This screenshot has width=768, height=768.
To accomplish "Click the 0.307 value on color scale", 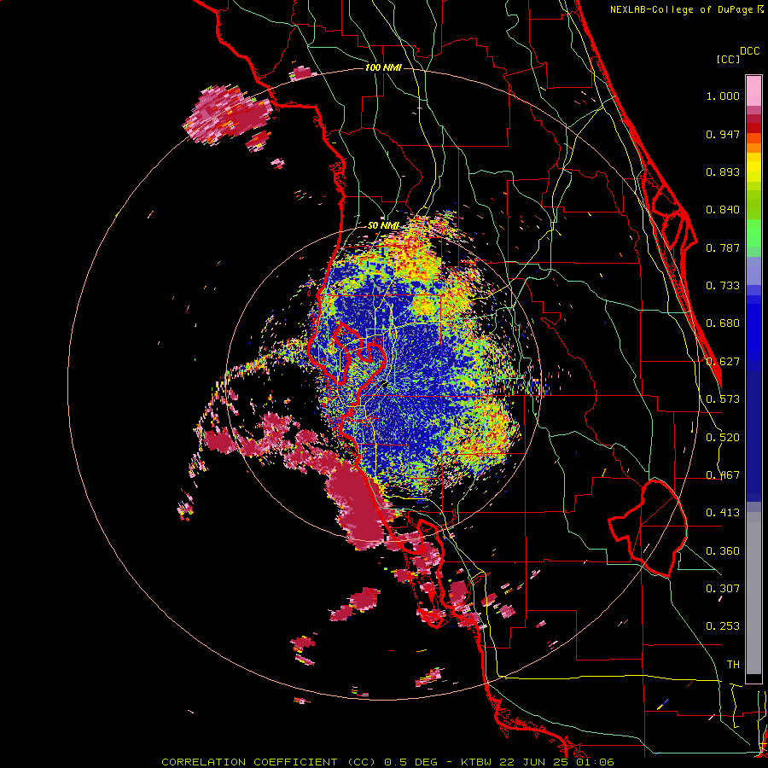I will point(723,589).
